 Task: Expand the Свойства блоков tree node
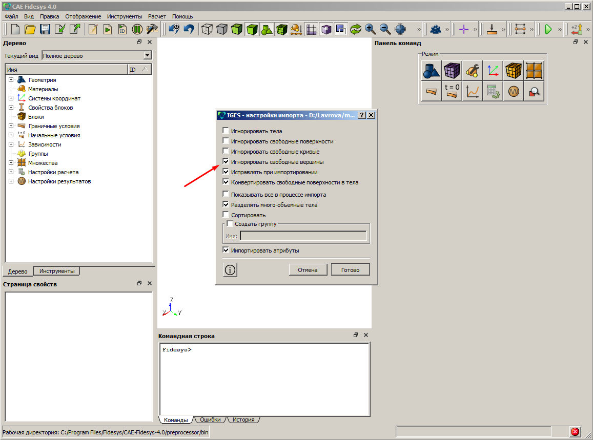click(11, 108)
